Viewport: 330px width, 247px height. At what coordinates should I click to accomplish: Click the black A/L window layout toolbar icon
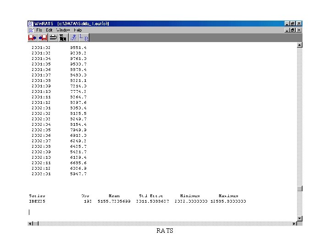click(x=63, y=38)
